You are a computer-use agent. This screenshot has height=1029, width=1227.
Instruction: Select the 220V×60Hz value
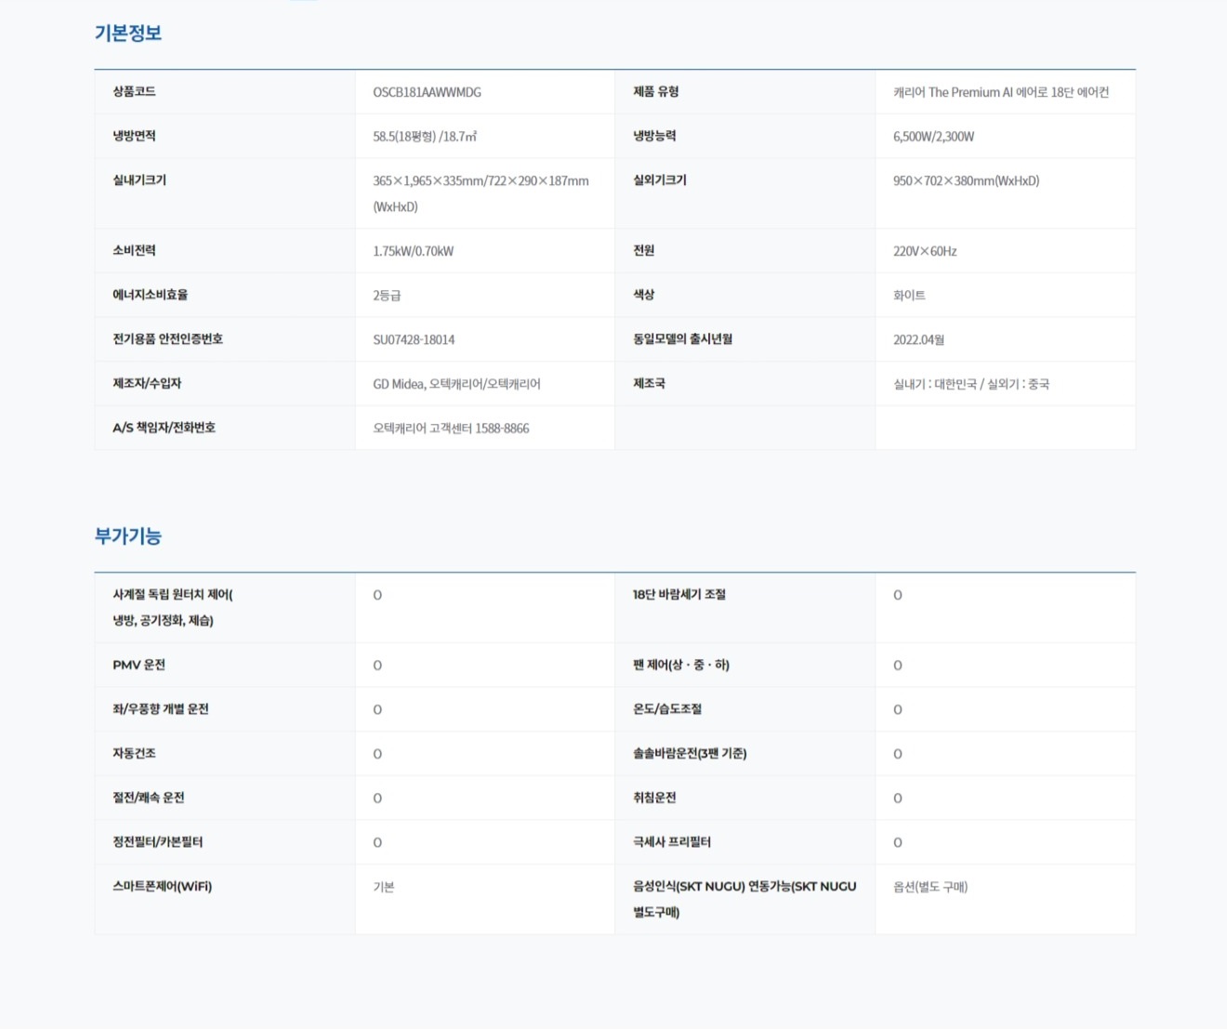point(925,251)
